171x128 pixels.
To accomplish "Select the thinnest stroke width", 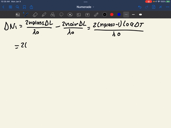I will [126, 15].
